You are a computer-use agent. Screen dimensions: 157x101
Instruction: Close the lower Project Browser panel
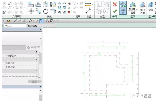[x=40, y=87]
